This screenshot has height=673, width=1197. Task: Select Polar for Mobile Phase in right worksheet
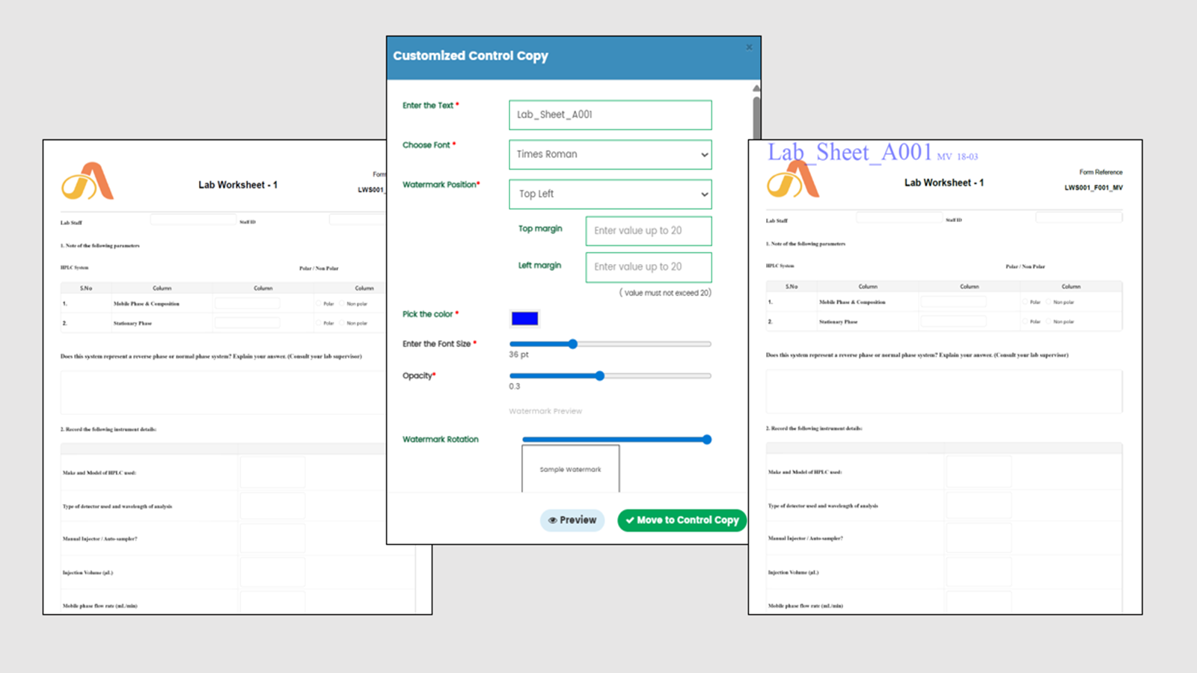[x=1025, y=302]
